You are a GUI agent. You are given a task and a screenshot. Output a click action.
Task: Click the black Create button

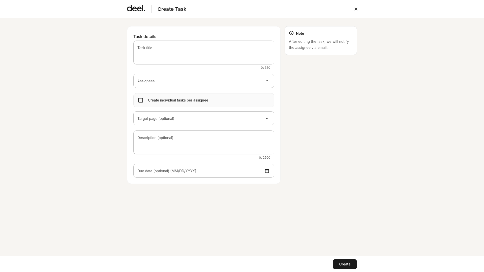345,264
